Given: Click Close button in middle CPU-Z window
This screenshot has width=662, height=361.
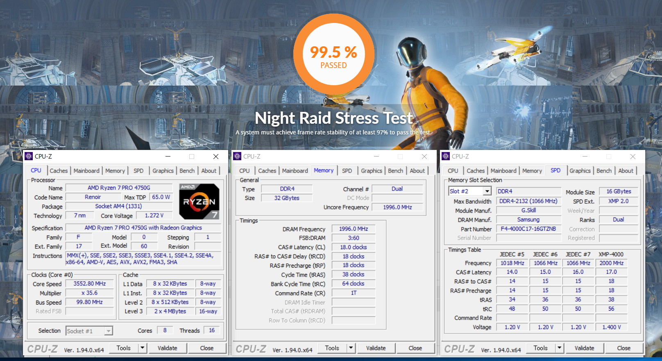Looking at the screenshot, I should 415,348.
